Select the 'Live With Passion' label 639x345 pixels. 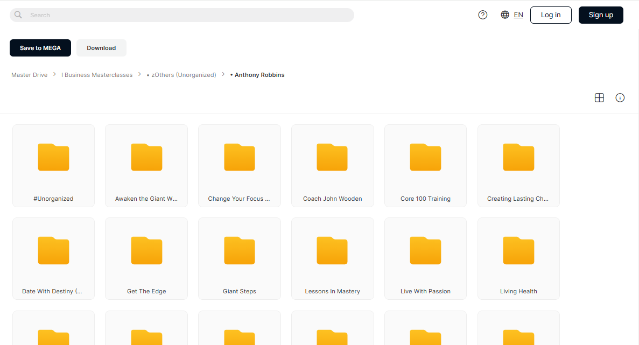425,291
